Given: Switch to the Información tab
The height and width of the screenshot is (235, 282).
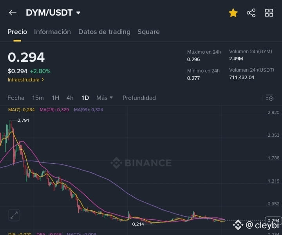Looking at the screenshot, I should pos(52,32).
